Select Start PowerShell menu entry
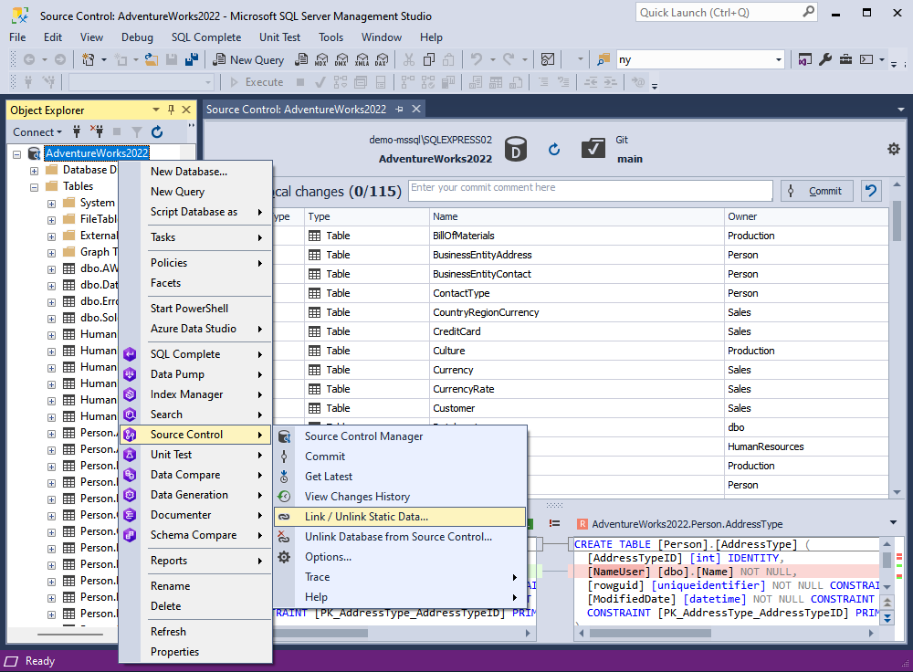This screenshot has height=672, width=913. click(x=195, y=309)
